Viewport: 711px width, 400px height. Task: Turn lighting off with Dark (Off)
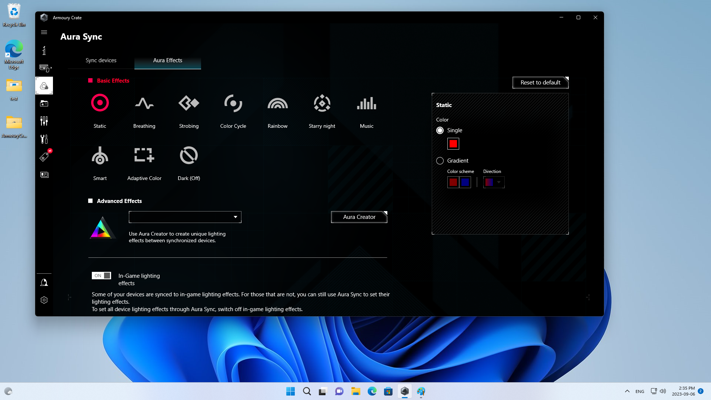(189, 155)
